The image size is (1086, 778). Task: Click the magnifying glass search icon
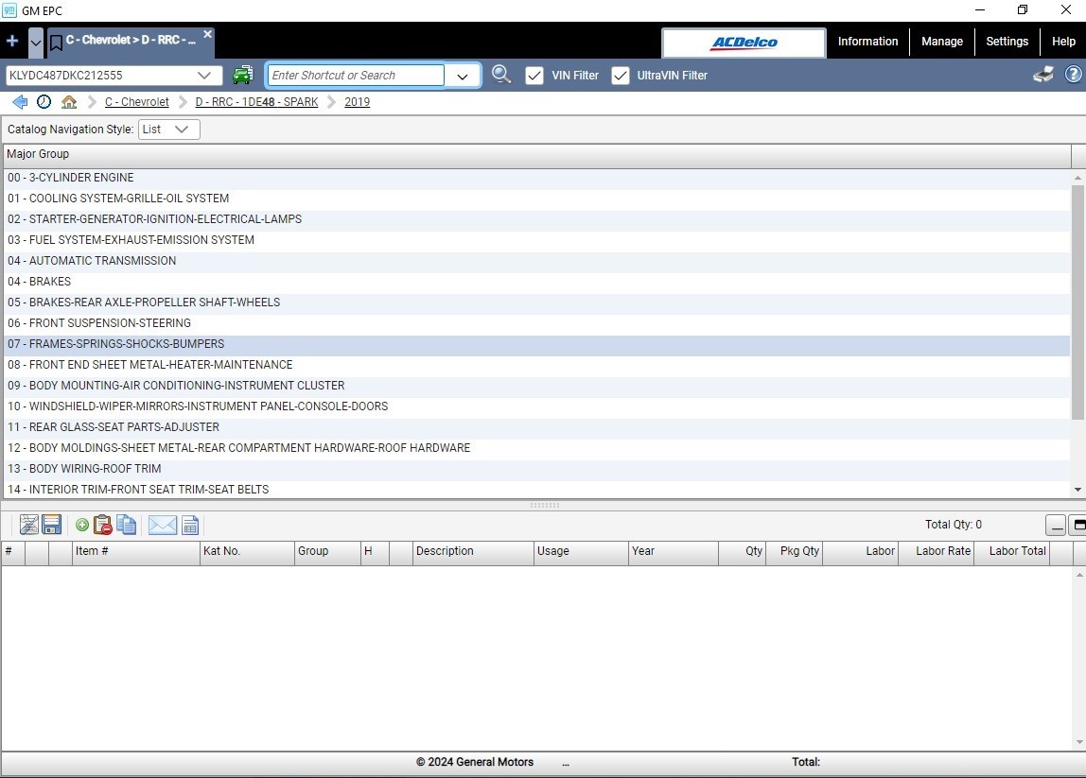coord(500,75)
